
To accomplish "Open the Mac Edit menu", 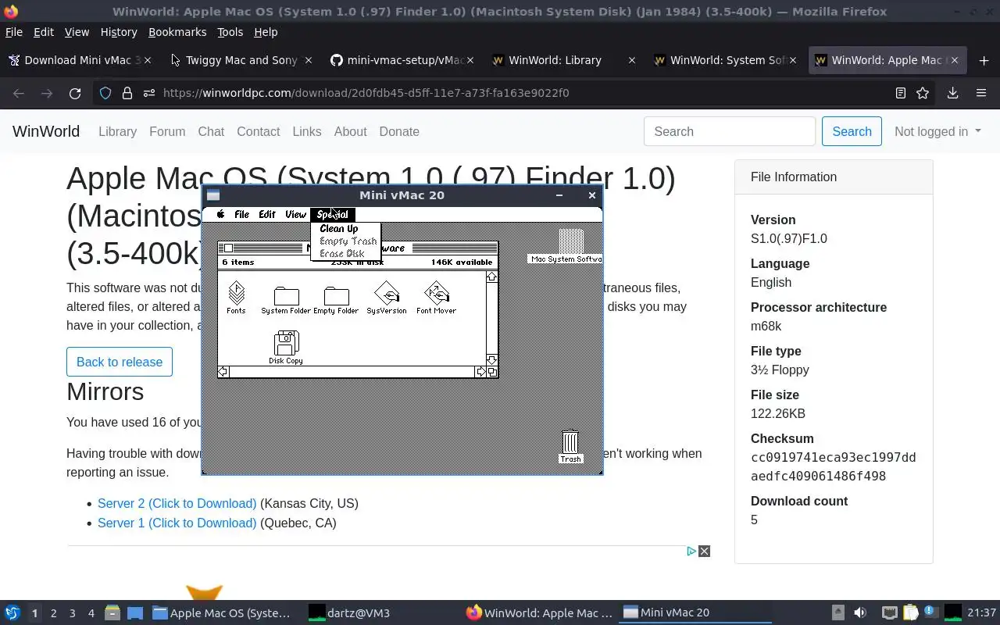I will (x=267, y=214).
